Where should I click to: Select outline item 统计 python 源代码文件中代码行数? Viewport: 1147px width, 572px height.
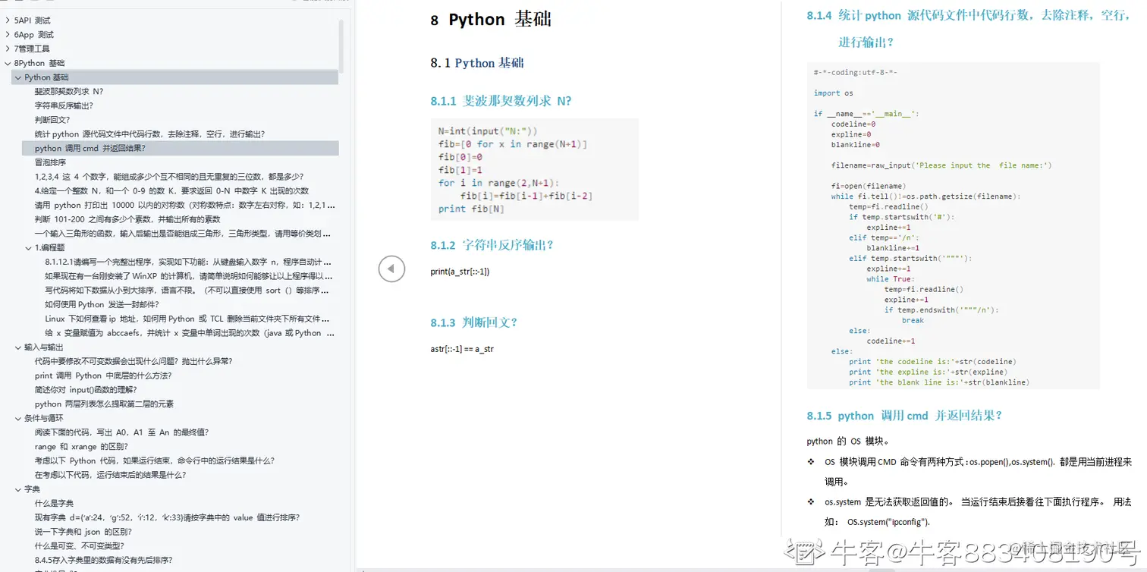pyautogui.click(x=149, y=134)
